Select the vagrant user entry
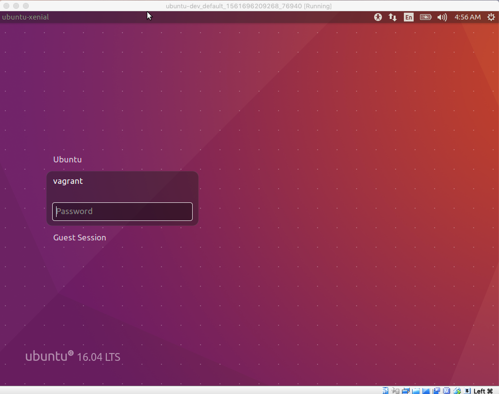Viewport: 499px width, 394px height. click(68, 181)
